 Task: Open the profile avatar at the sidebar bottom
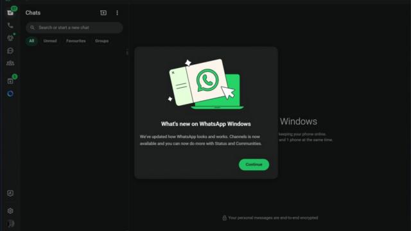coord(10,223)
